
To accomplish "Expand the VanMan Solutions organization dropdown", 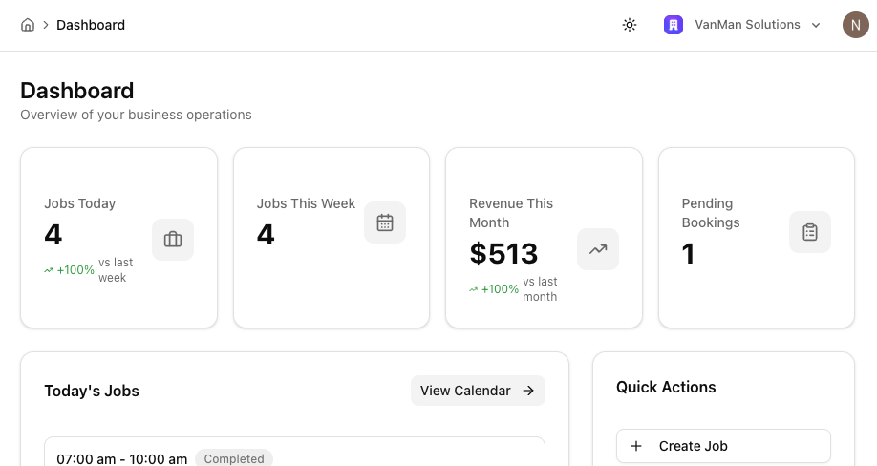I will click(x=742, y=25).
